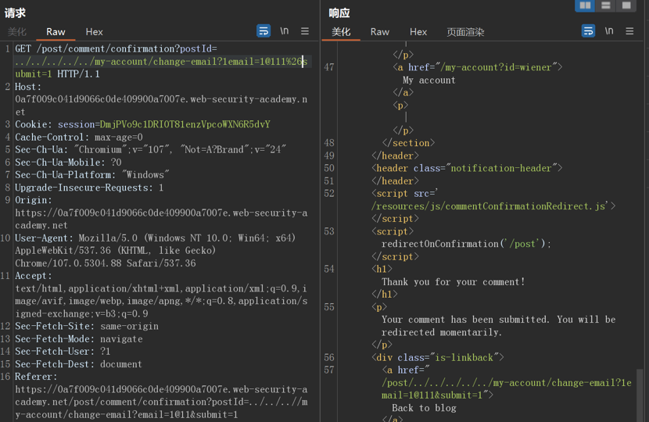Click the 'My account' text in response
649x422 pixels.
[428, 80]
